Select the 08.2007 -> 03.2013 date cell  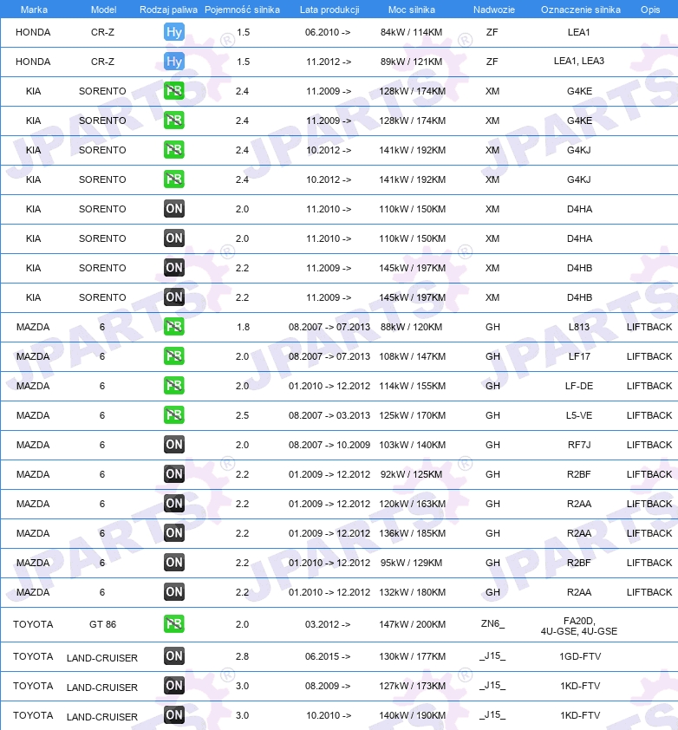(x=329, y=415)
